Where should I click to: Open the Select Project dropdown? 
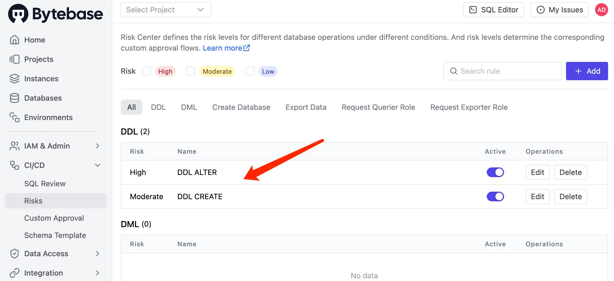pyautogui.click(x=166, y=10)
